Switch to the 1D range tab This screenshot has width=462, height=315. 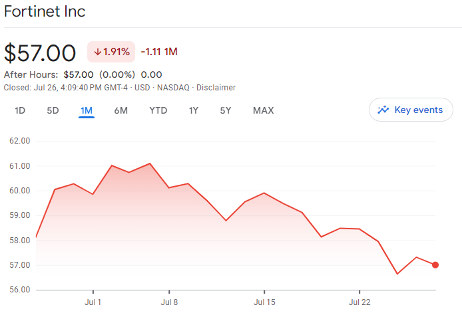pos(20,110)
